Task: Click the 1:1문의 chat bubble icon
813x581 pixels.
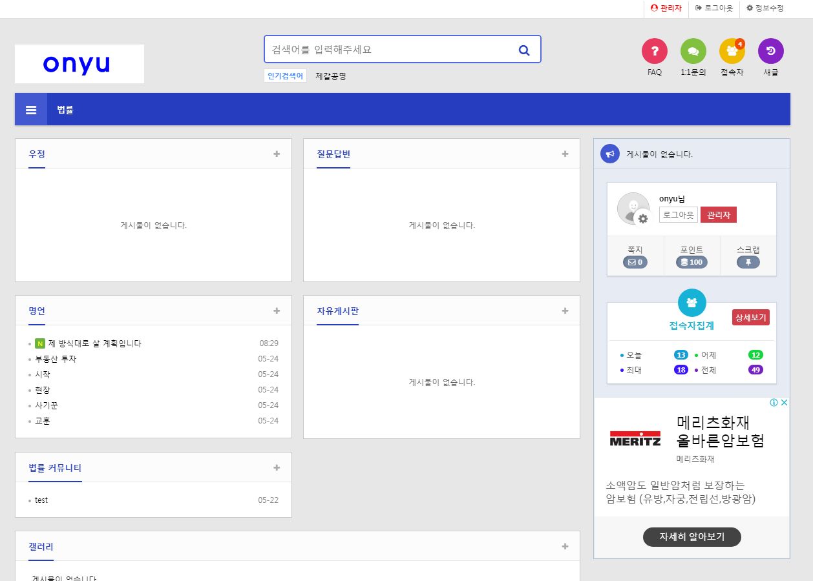Action: point(693,51)
